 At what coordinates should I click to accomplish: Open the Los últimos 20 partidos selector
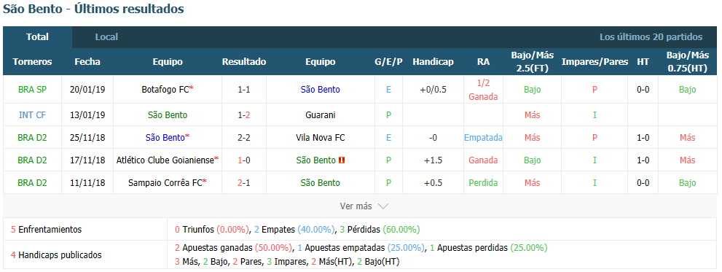click(651, 37)
